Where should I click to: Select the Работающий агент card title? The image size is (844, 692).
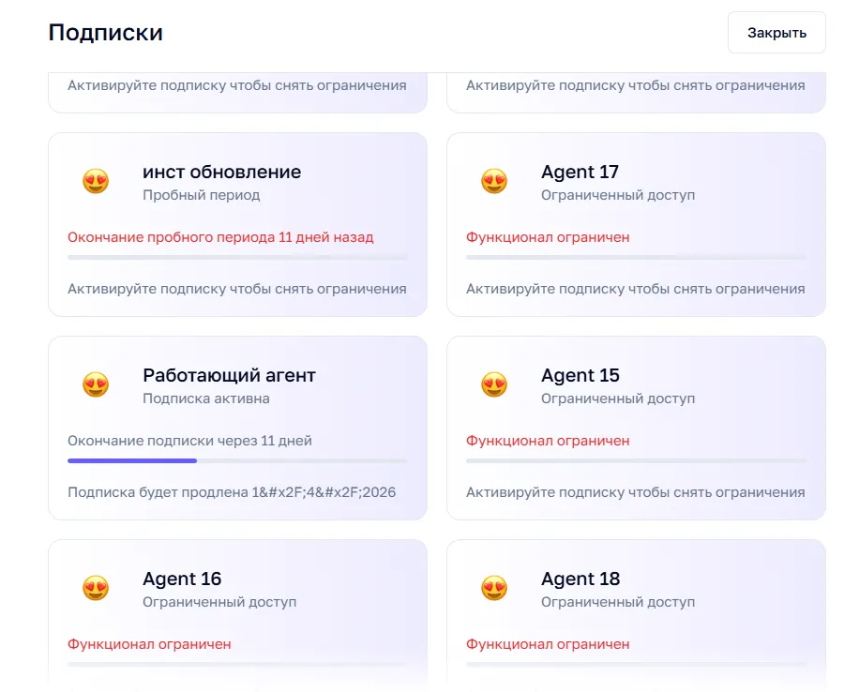coord(230,376)
